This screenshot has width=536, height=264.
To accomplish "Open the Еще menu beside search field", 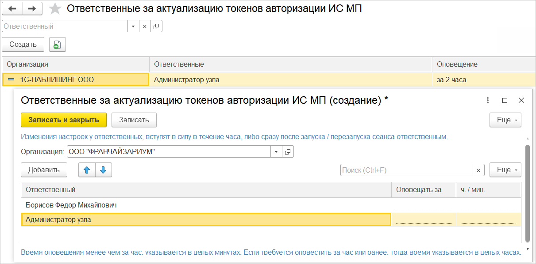I will coord(505,170).
